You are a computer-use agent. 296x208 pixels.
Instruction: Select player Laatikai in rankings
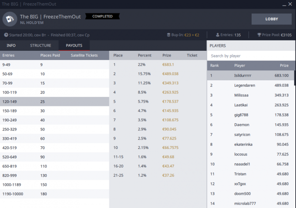coord(250,105)
